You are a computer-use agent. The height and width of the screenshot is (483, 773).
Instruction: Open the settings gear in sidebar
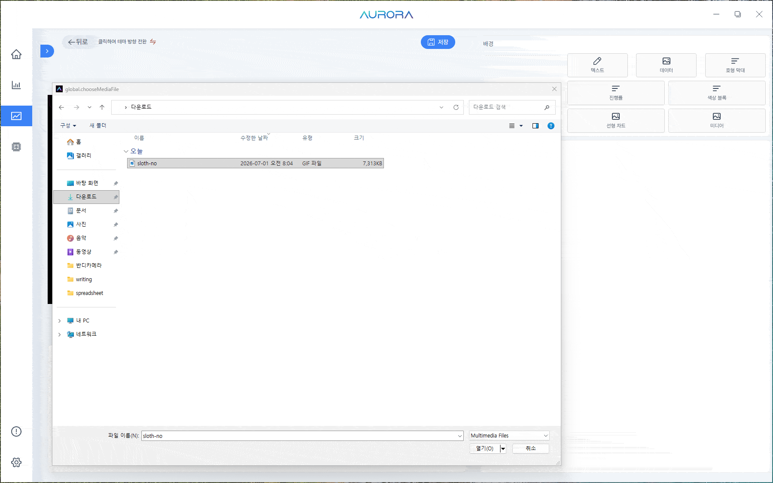(x=16, y=462)
